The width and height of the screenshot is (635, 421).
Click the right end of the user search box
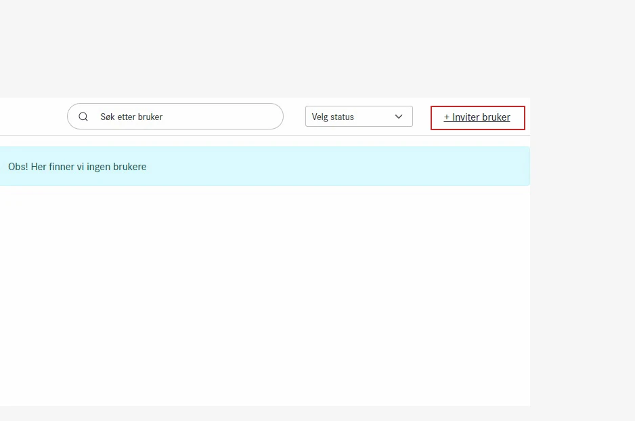click(267, 117)
